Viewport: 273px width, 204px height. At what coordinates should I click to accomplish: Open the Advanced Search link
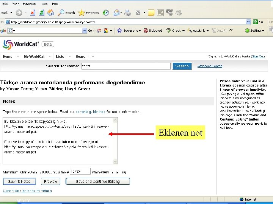click(x=210, y=66)
